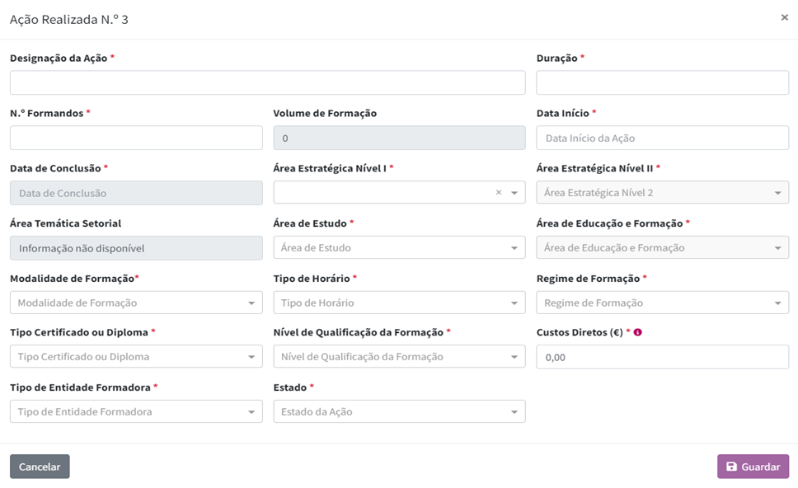
Task: Expand the Tipo de Entidade Formadora dropdown
Action: pyautogui.click(x=136, y=411)
